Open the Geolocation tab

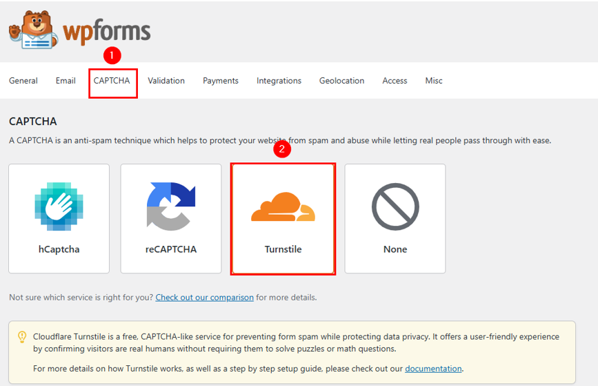[341, 81]
